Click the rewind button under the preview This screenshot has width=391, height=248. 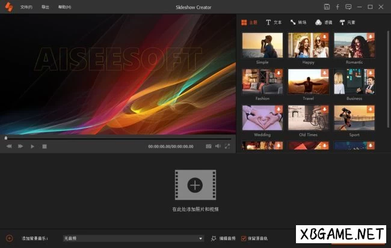(9, 146)
